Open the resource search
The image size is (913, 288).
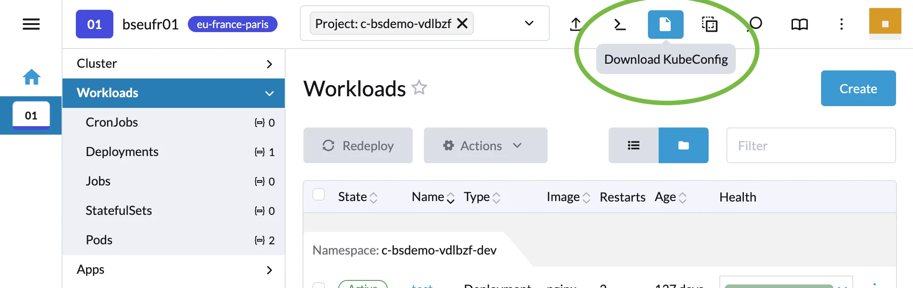pos(754,24)
